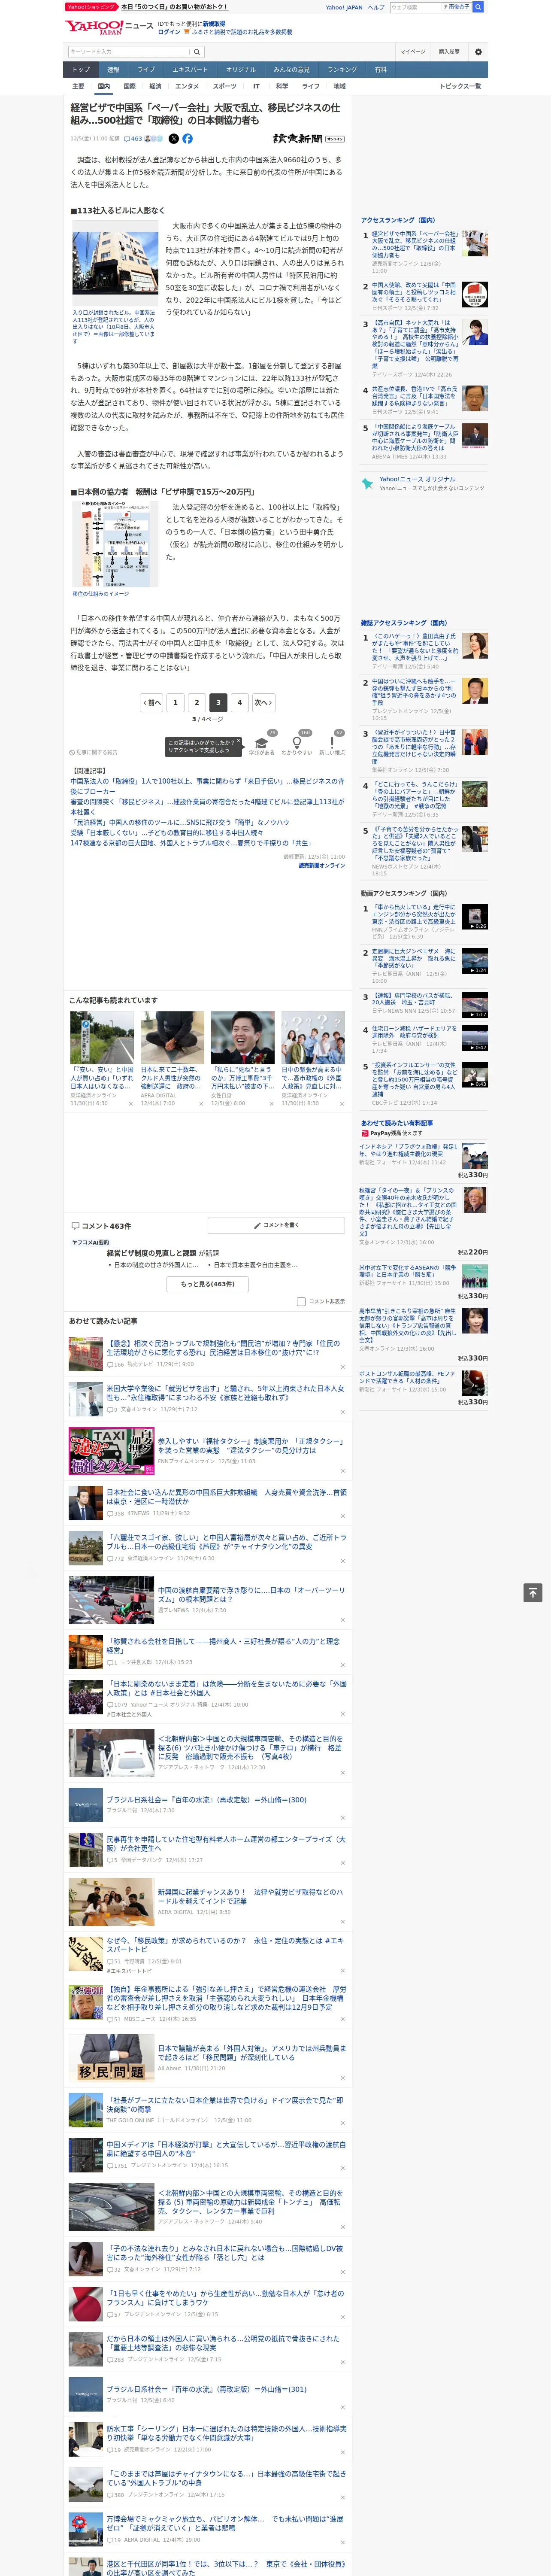Screen dimensions: 551x2576
Task: Select the みんなの意見 tab
Action: pos(292,70)
